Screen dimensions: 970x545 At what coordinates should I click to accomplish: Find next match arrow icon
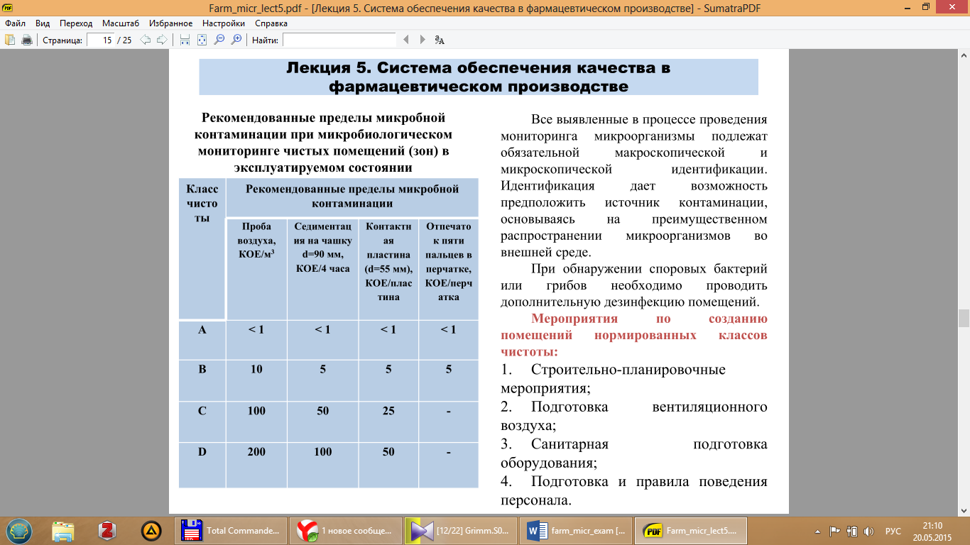pos(423,40)
